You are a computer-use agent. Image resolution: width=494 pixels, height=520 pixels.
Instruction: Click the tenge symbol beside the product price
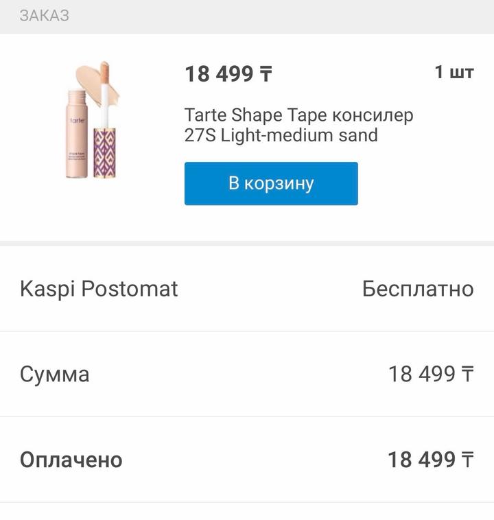266,74
